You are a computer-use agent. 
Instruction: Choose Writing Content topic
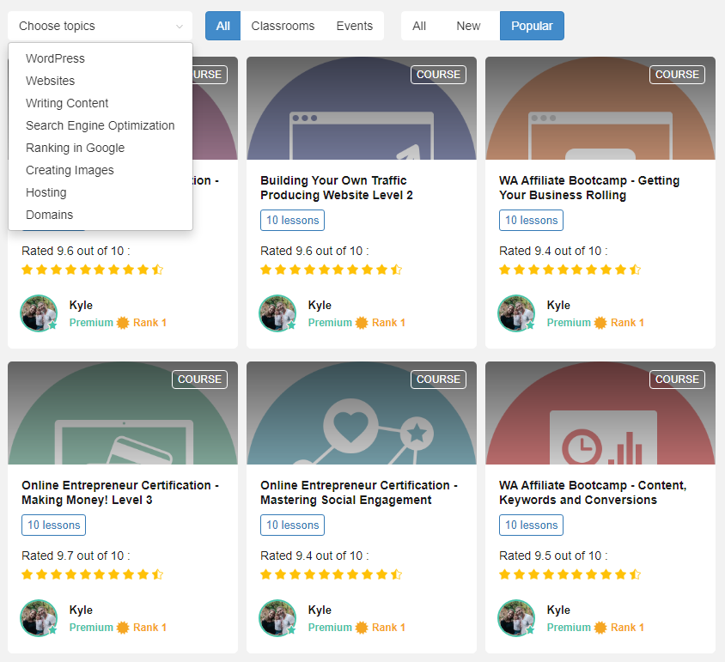[67, 103]
